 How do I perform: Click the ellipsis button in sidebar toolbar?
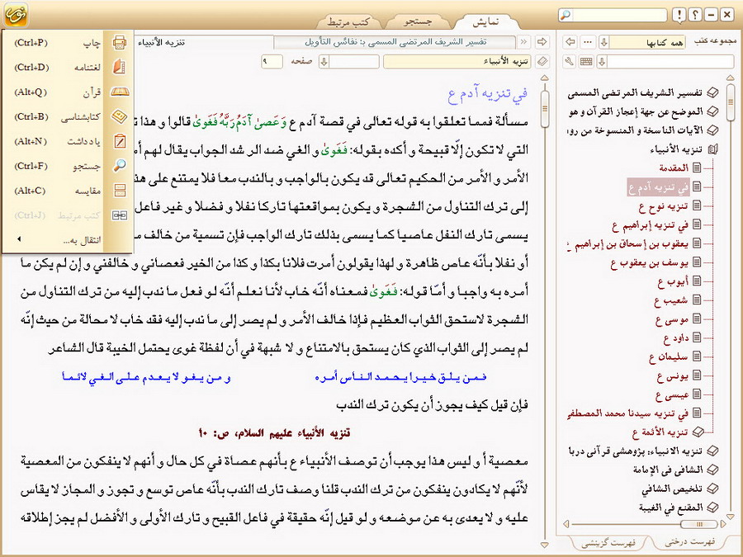[588, 42]
